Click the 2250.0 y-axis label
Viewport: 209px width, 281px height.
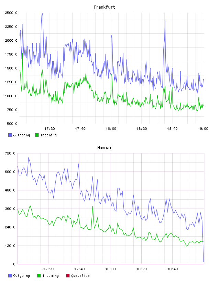tap(11, 27)
